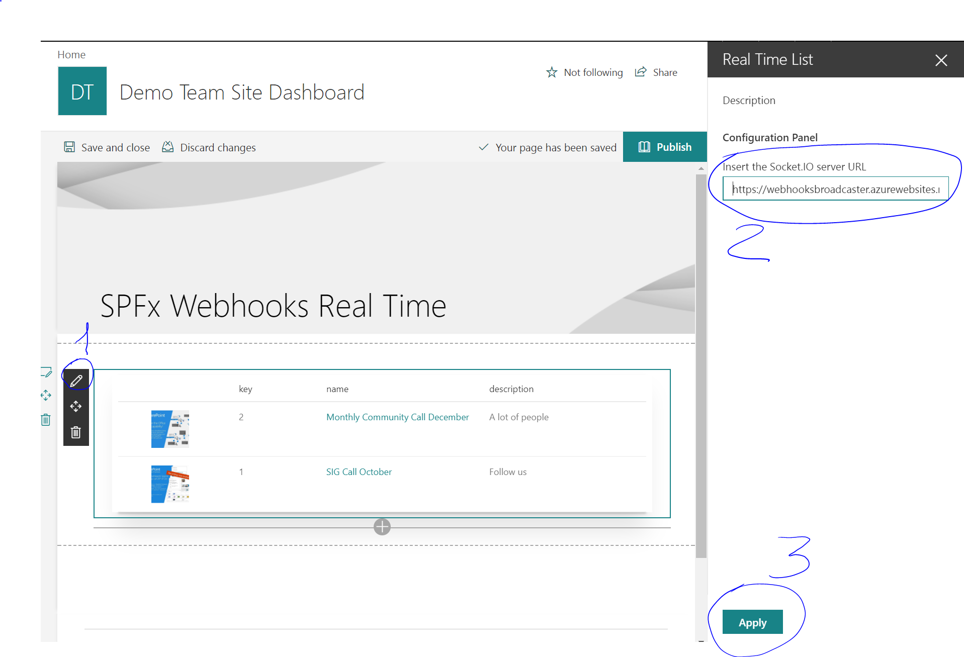Close the Real Time List panel
The image size is (964, 657).
(x=941, y=60)
